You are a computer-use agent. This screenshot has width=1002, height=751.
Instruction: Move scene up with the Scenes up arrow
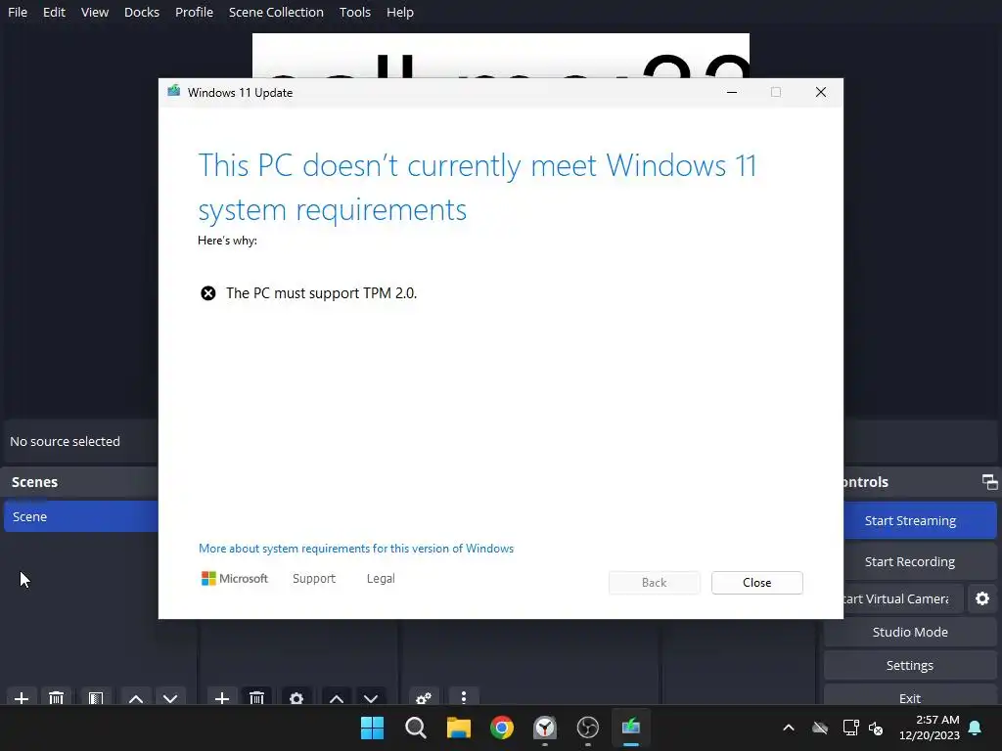click(135, 698)
